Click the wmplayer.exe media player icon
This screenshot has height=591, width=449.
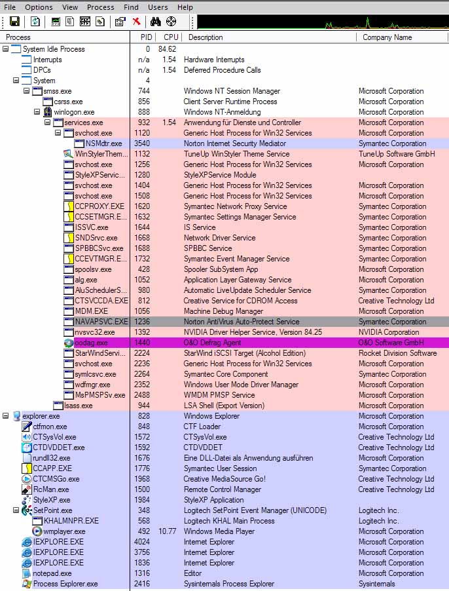37,531
